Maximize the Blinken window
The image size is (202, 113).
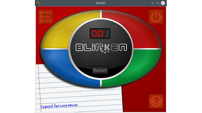tap(158, 3)
